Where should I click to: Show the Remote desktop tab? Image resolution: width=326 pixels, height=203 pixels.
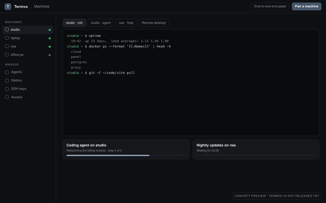click(154, 23)
